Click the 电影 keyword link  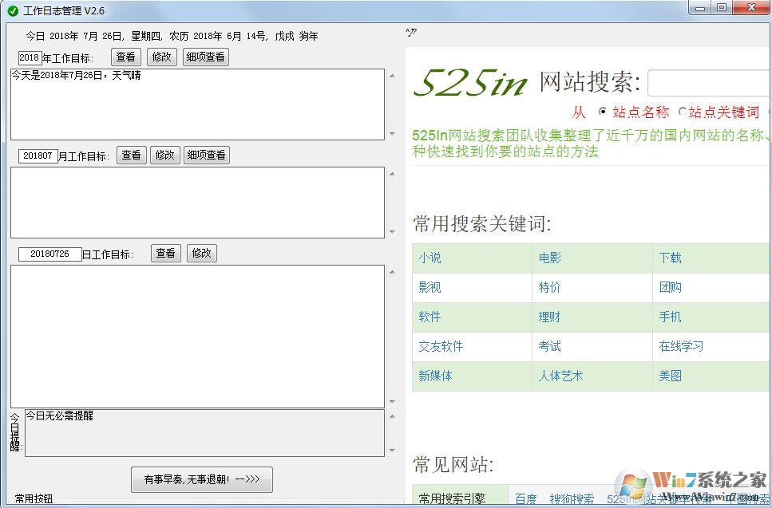549,258
